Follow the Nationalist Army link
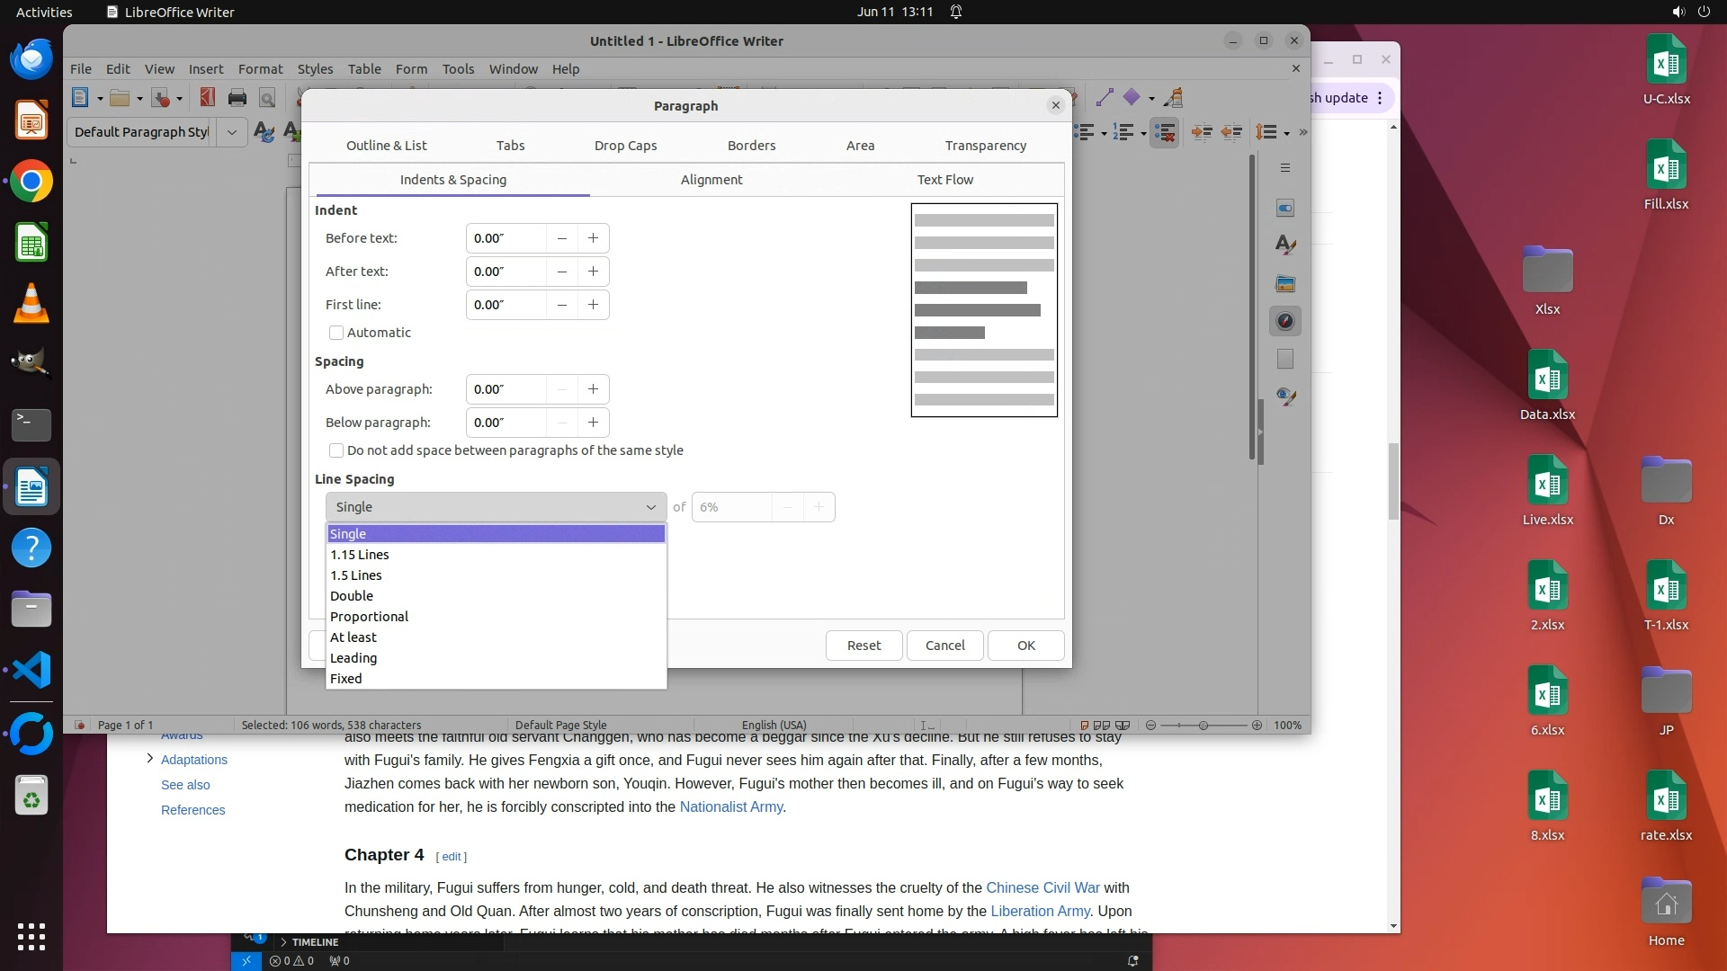 tap(730, 807)
